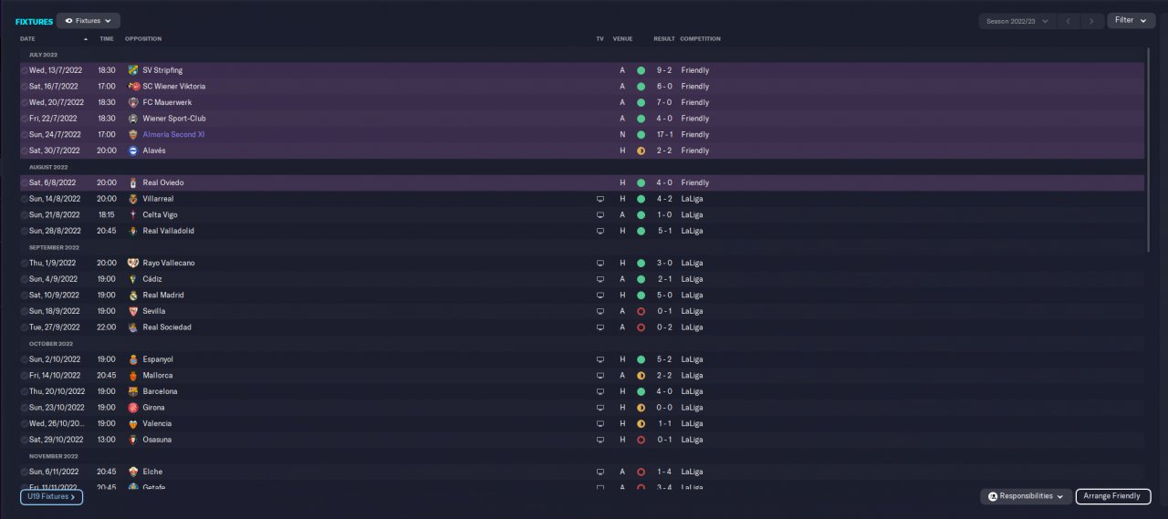Click the Real Madrid club crest
Image resolution: width=1168 pixels, height=519 pixels.
133,296
